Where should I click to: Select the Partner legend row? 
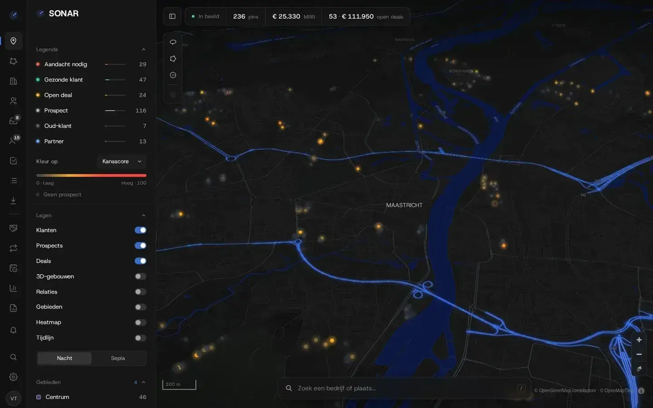point(91,141)
